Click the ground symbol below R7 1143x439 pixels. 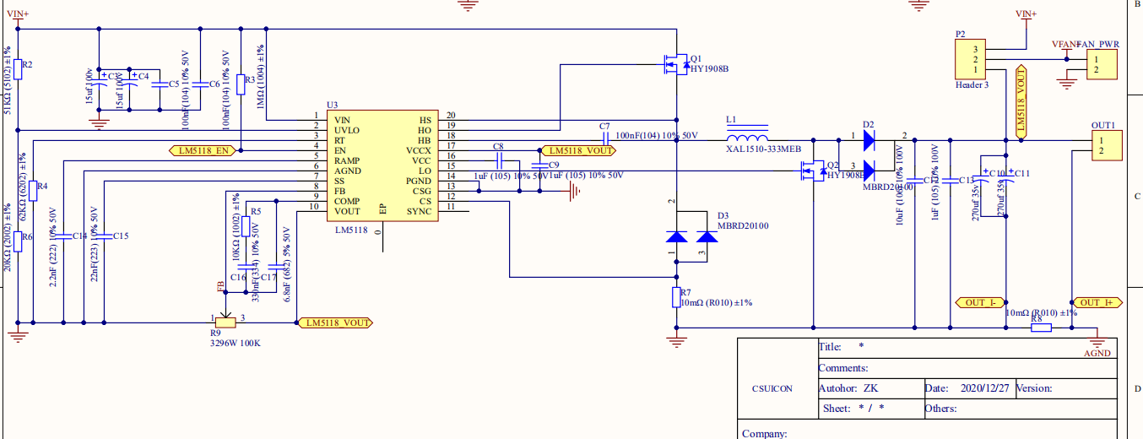pyautogui.click(x=674, y=341)
